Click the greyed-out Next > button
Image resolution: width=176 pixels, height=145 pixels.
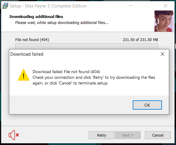pyautogui.click(x=128, y=135)
